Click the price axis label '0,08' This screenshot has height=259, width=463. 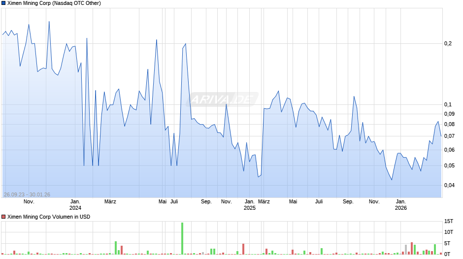449,125
